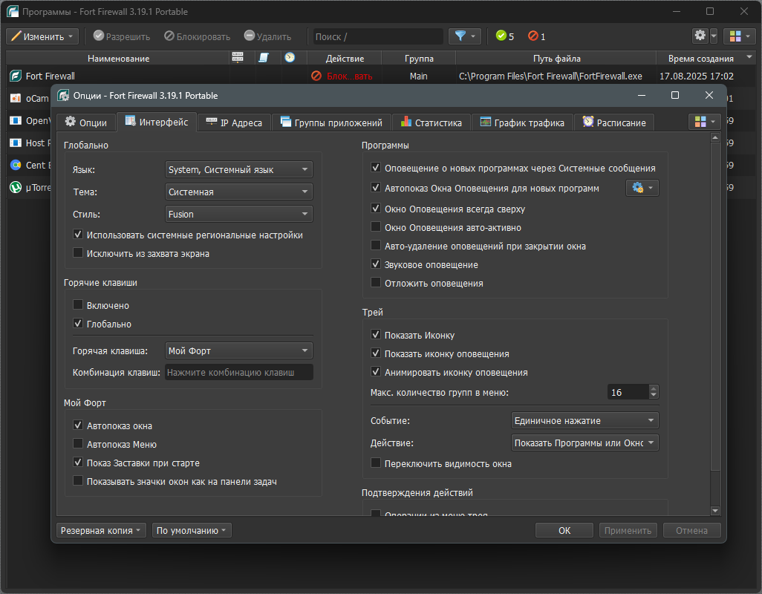Open the Действие dropdown in tray section
Image resolution: width=762 pixels, height=594 pixels.
[x=585, y=443]
